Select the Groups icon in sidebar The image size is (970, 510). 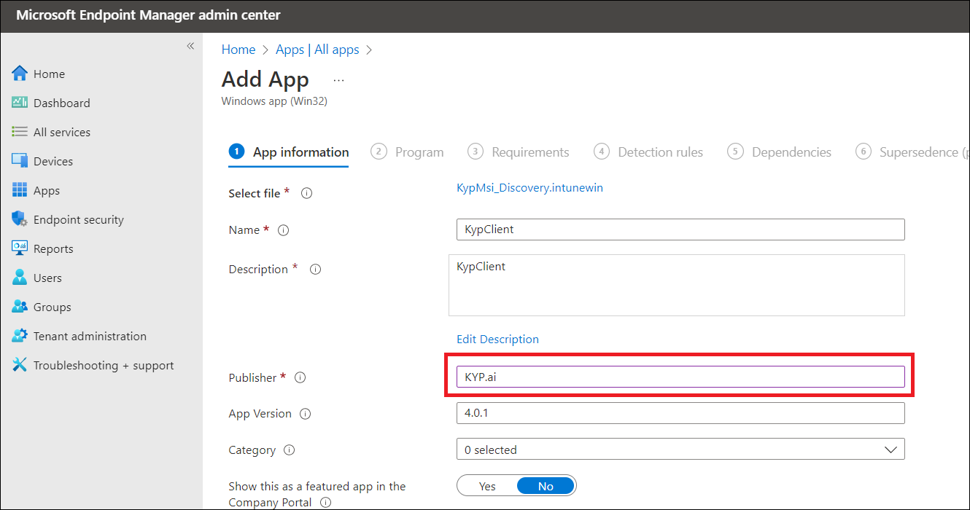[20, 307]
